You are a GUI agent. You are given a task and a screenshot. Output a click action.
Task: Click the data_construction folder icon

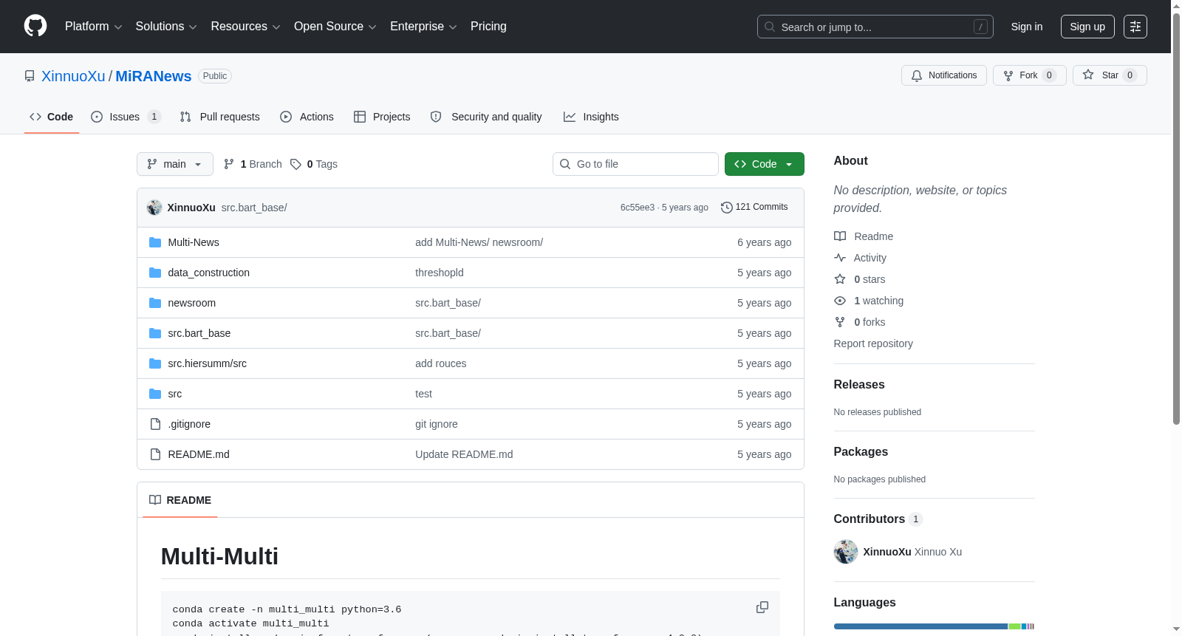pos(155,273)
